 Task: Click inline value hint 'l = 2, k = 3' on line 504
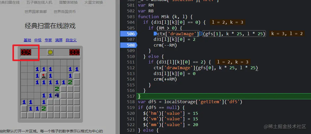[x=228, y=22]
